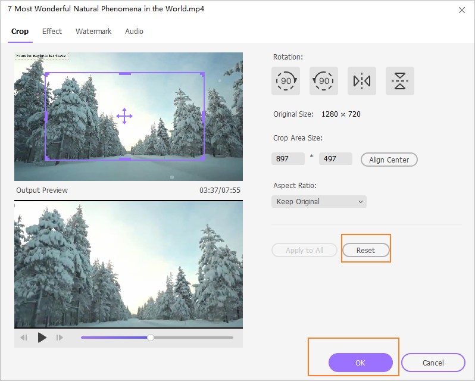475x381 pixels.
Task: Play the output preview video
Action: click(42, 338)
